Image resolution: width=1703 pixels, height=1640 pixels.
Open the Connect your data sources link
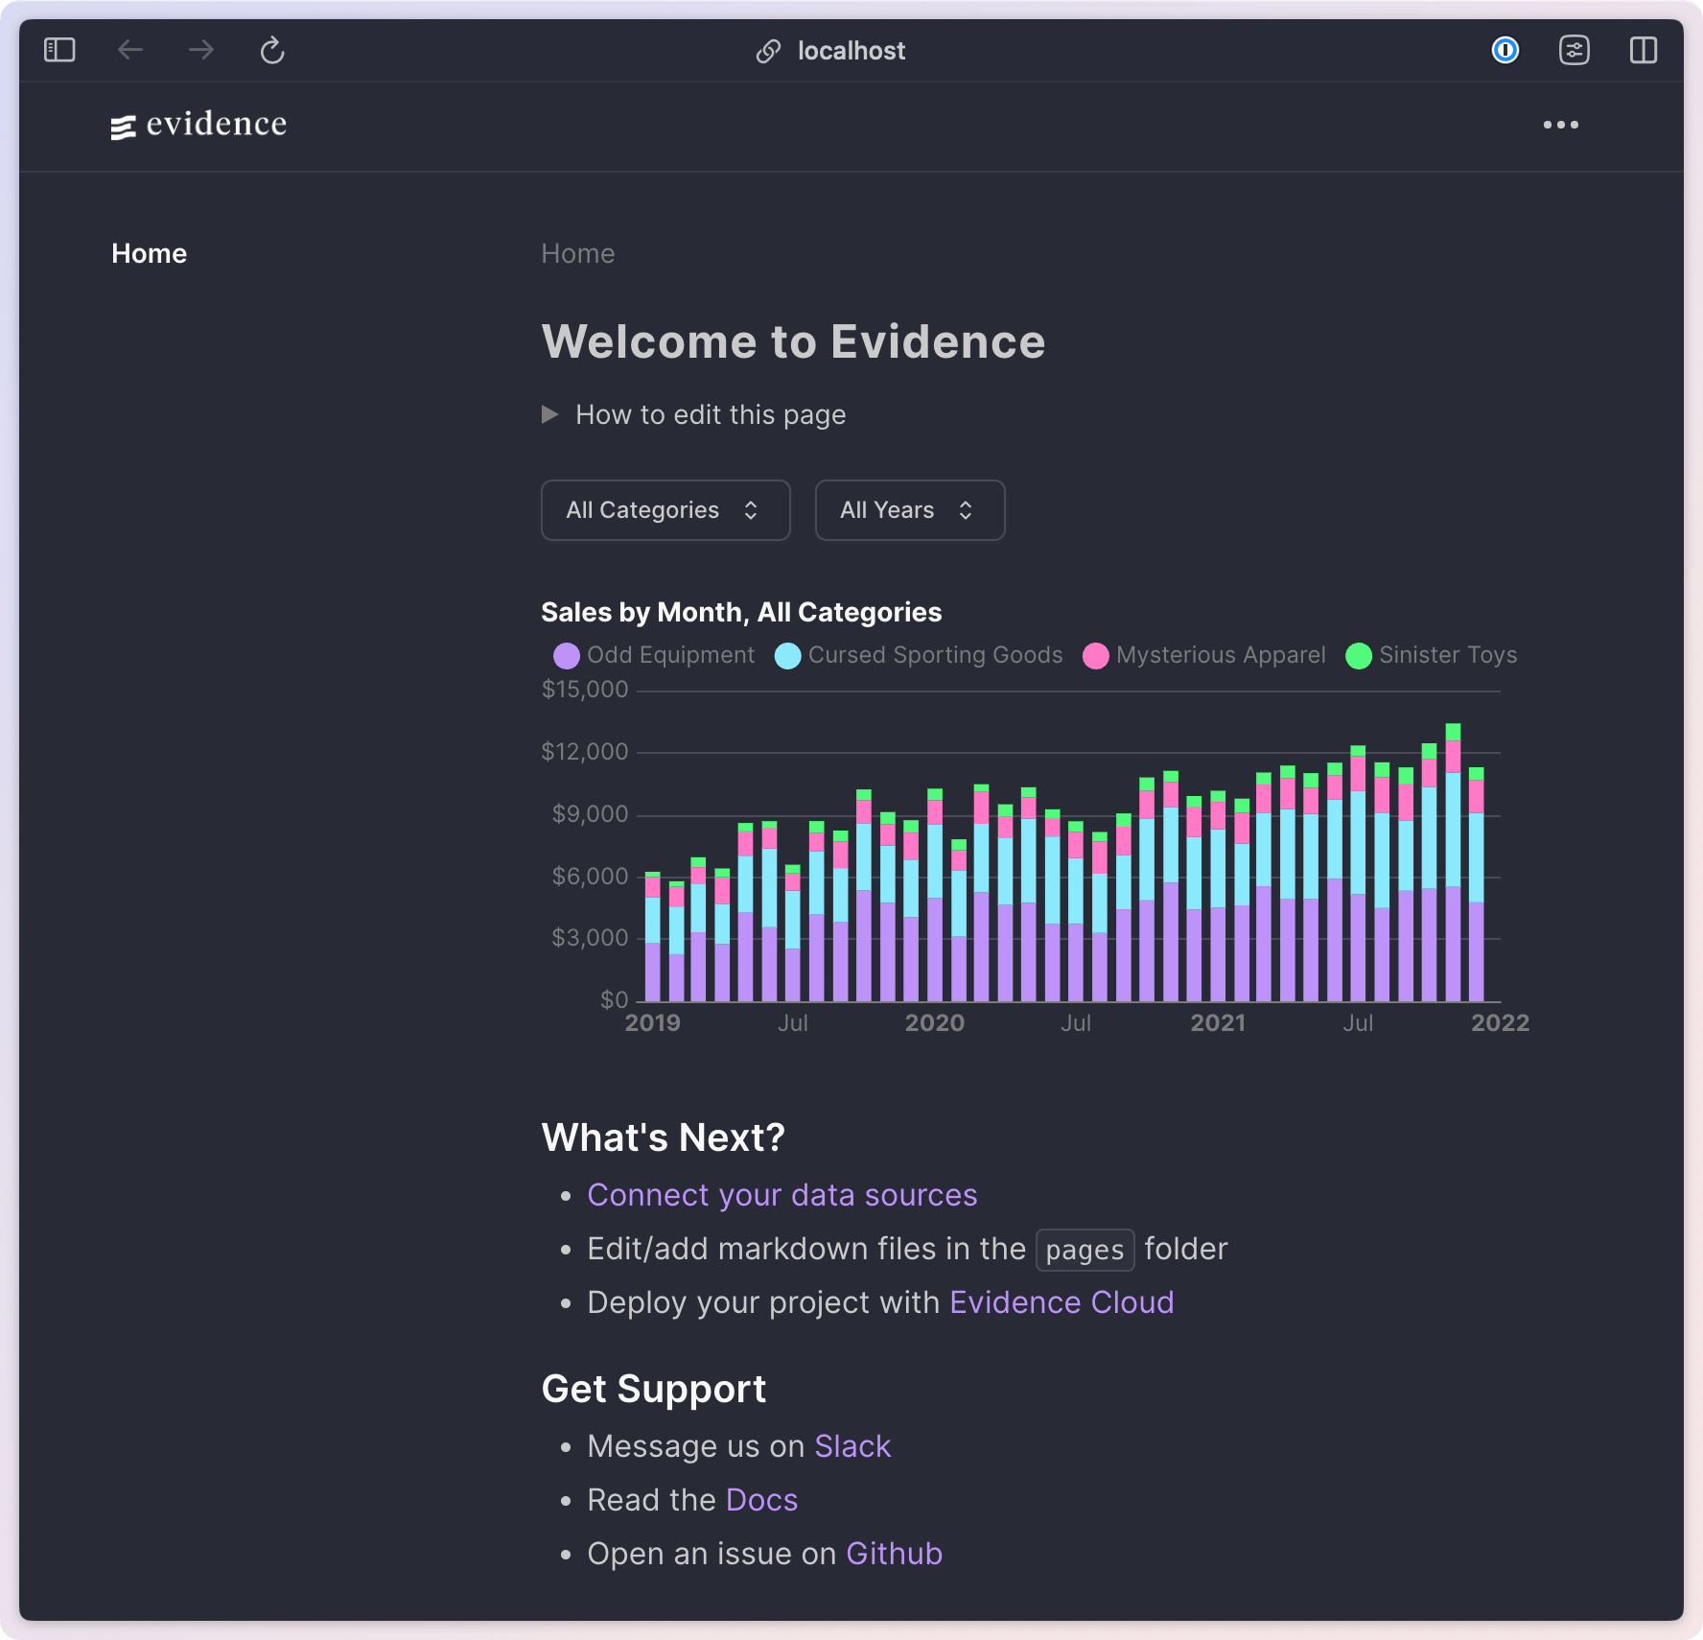782,1195
